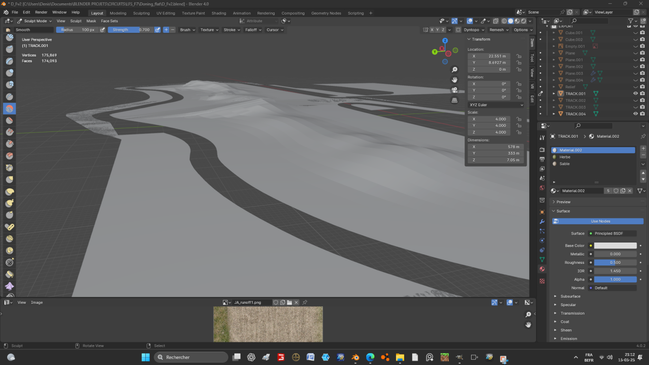Open the Windows Start menu

pos(145,357)
